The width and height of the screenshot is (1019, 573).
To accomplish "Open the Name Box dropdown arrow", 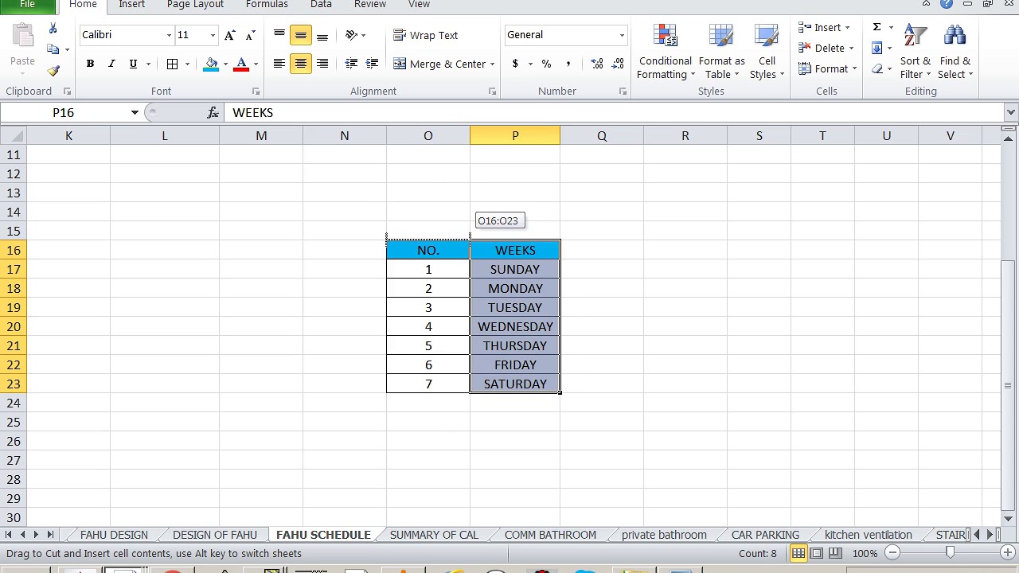I will click(x=135, y=113).
